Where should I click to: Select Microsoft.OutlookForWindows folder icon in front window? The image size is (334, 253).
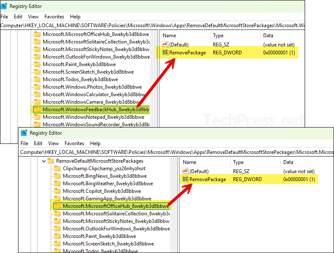(57, 229)
